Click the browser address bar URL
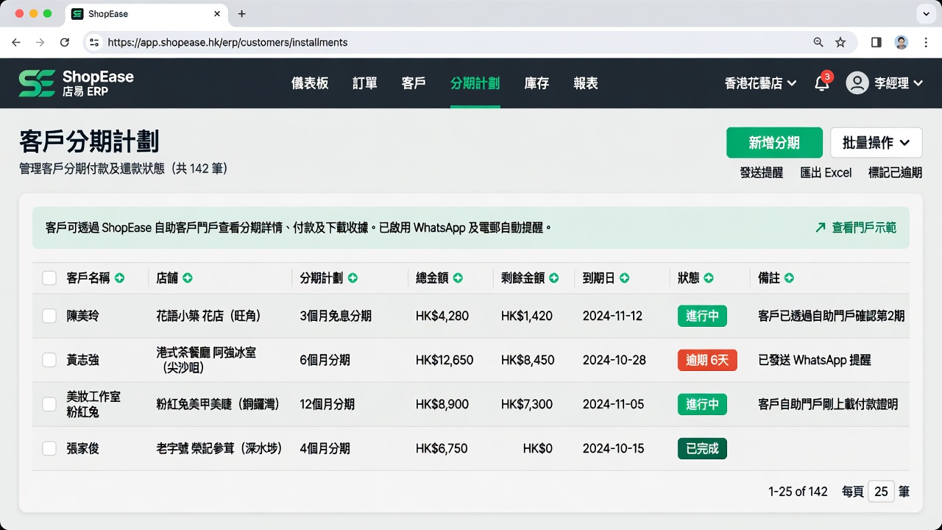 click(x=227, y=43)
